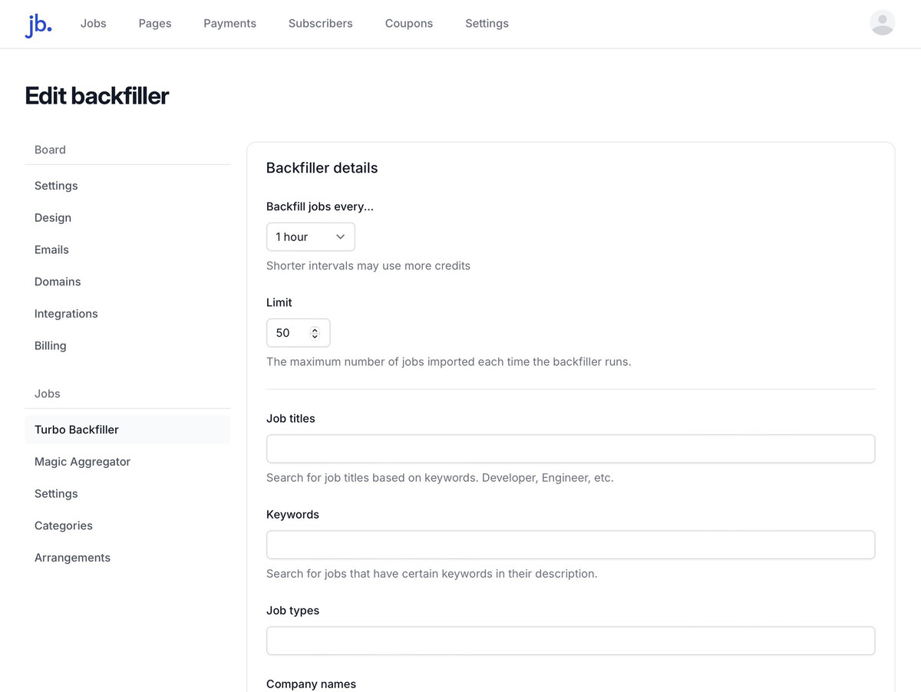Select Design in the Board sidebar

pyautogui.click(x=53, y=218)
